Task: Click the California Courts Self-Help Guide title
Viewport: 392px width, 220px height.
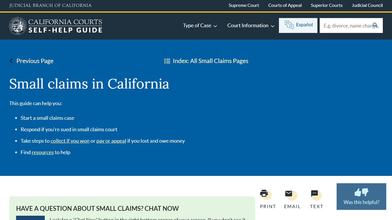Action: coord(65,26)
